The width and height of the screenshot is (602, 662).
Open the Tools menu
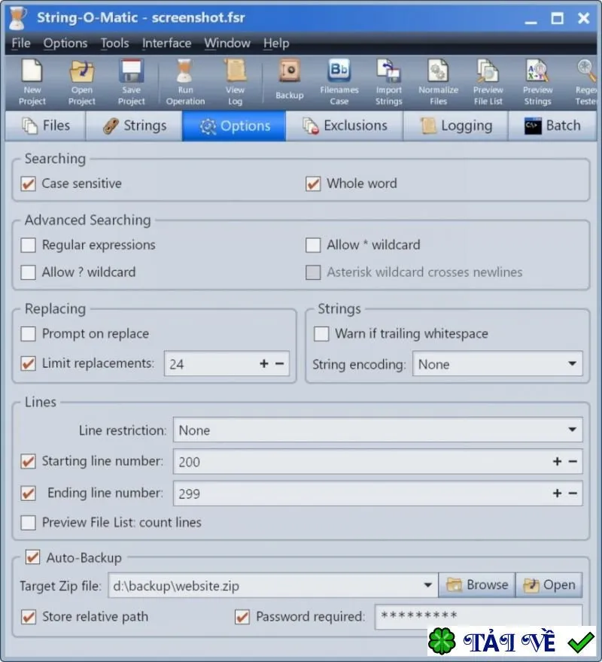pos(114,43)
